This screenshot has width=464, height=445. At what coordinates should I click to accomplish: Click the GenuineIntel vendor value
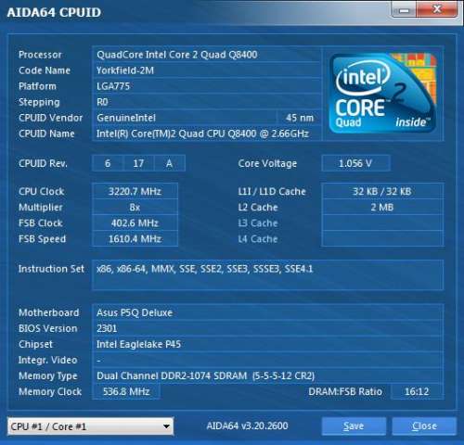pos(126,118)
